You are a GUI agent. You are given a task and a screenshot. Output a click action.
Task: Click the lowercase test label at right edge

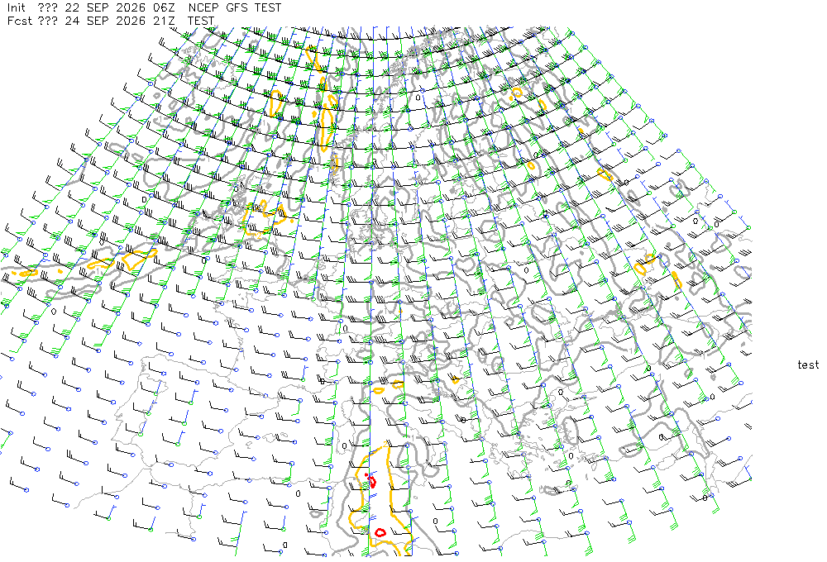[x=808, y=364]
